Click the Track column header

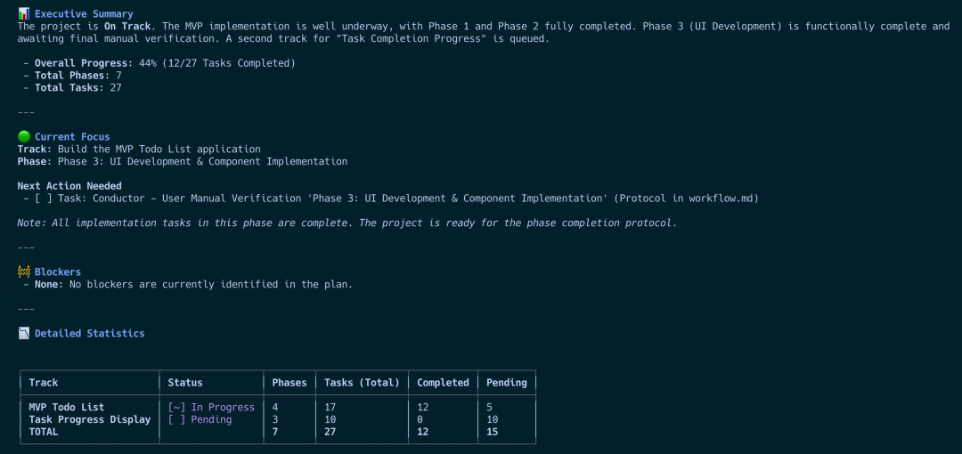44,383
